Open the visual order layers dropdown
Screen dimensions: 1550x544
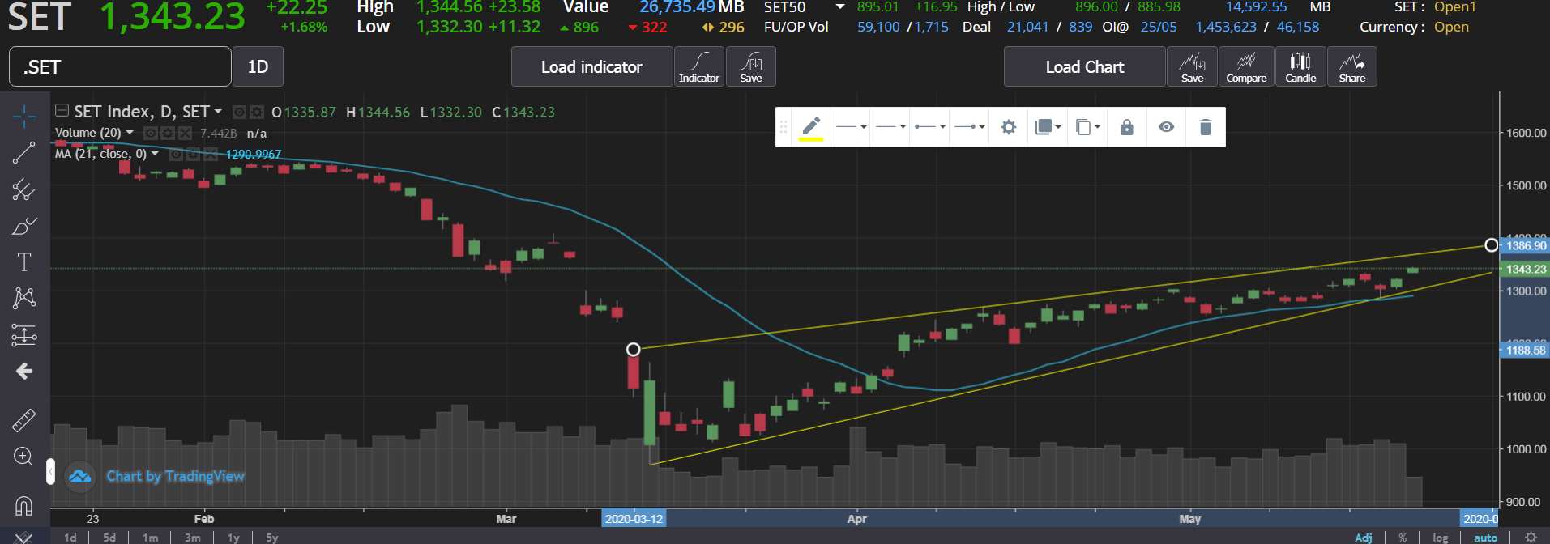click(1048, 127)
